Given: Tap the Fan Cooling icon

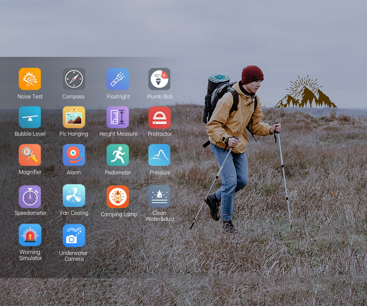Looking at the screenshot, I should (x=74, y=196).
